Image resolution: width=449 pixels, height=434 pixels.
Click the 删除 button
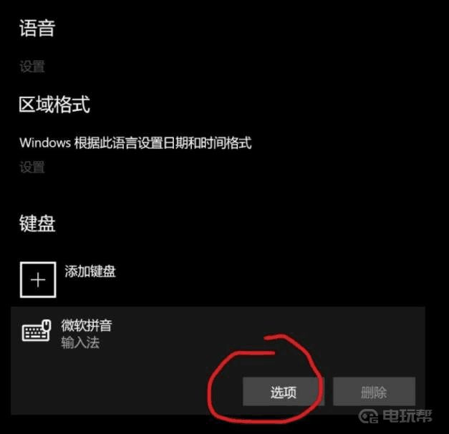[x=374, y=392]
